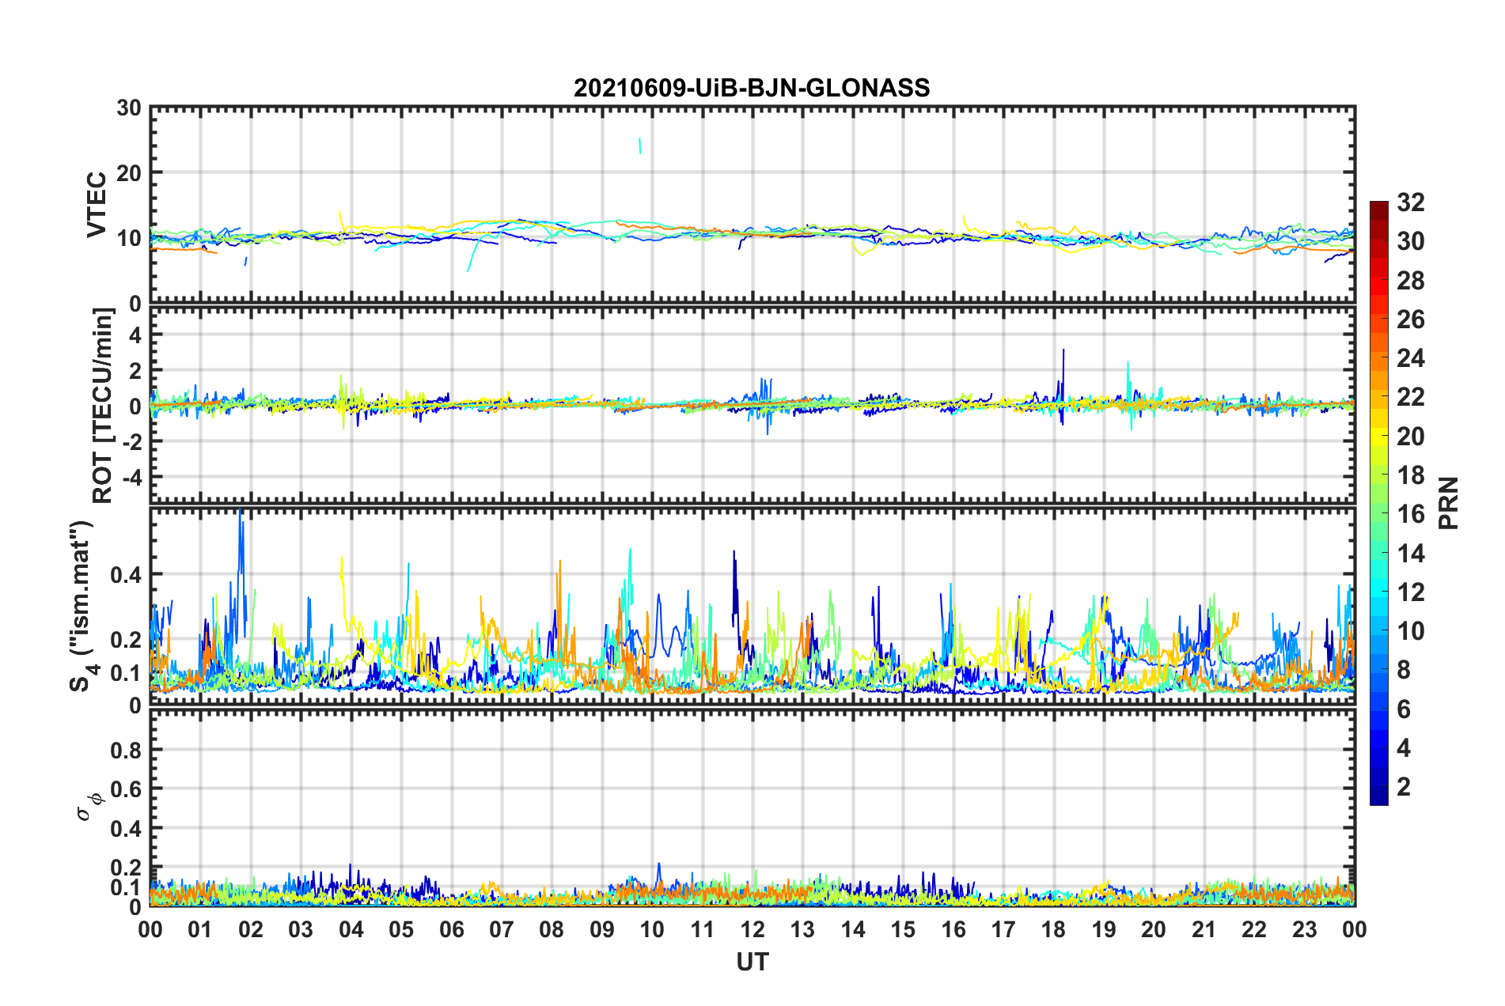Screen dimensions: 1505x1006
Task: Click colorbar tick label 2
Action: click(x=1404, y=787)
